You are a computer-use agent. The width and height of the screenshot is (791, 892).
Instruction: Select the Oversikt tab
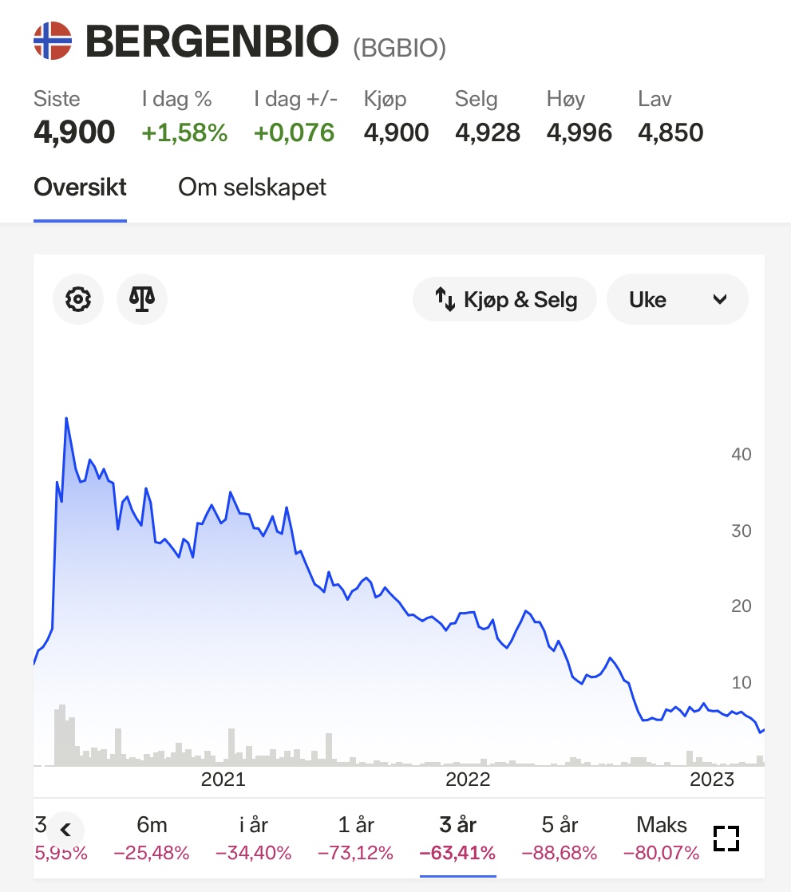click(x=81, y=187)
